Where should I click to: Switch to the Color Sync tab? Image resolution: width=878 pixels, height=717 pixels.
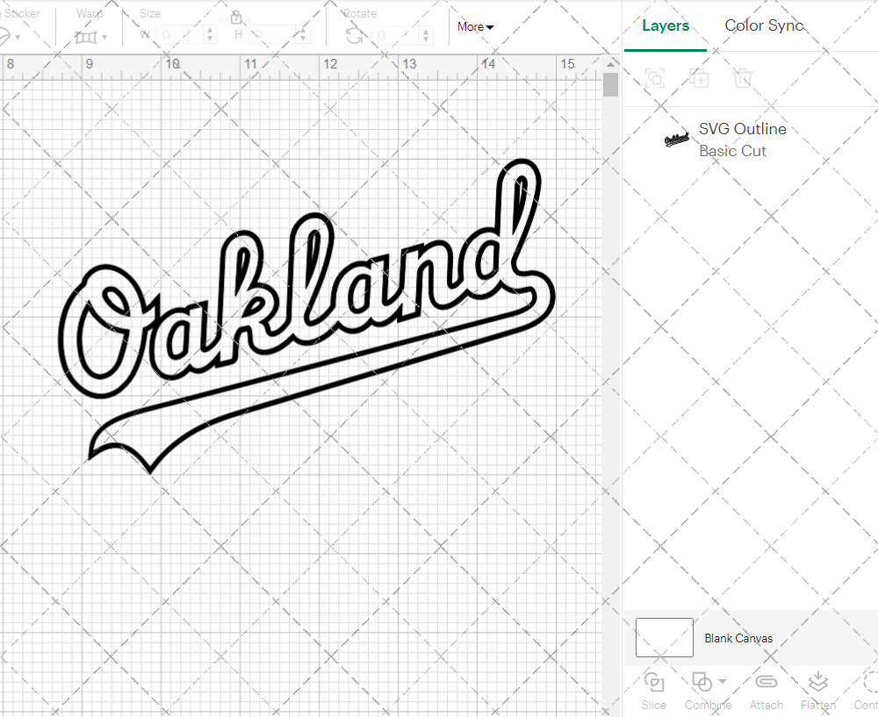point(764,25)
